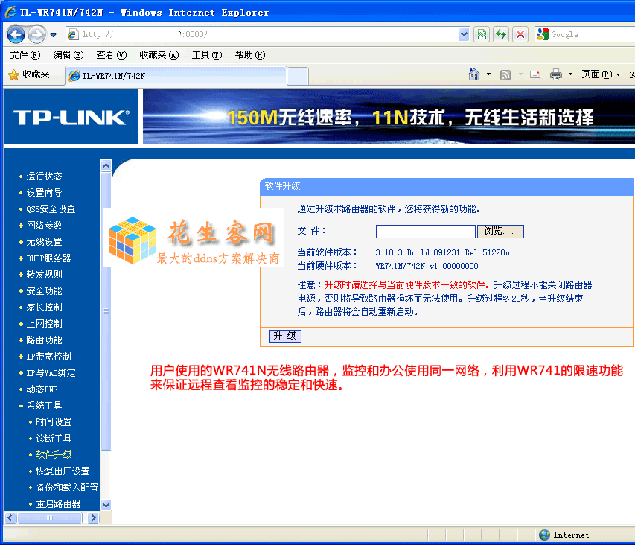Expand the 转发规则 menu
The height and width of the screenshot is (545, 635).
(44, 275)
